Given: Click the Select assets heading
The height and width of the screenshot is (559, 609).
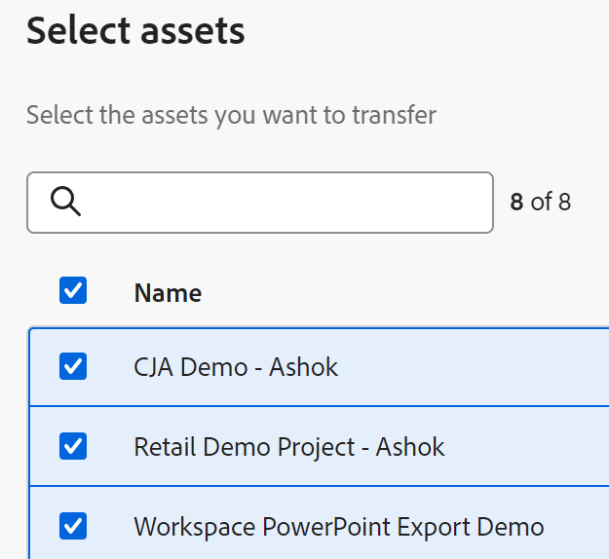Looking at the screenshot, I should click(135, 31).
